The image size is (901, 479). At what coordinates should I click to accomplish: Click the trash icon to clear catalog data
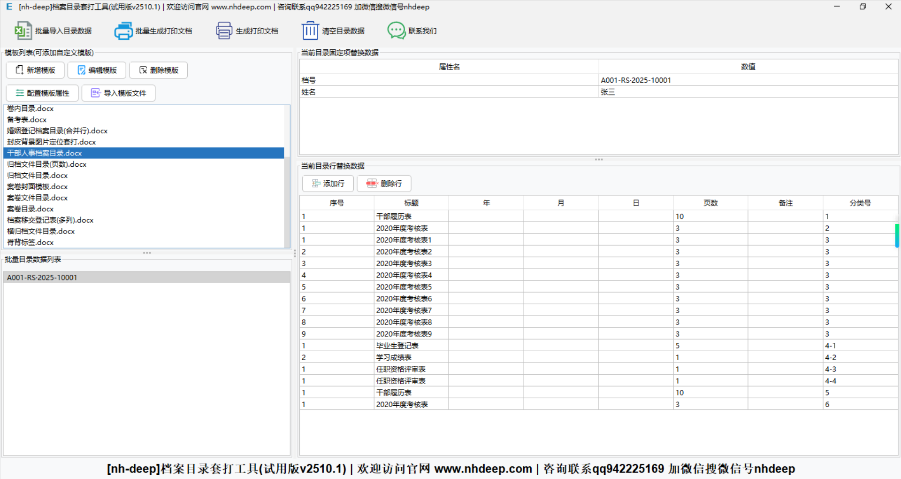pyautogui.click(x=310, y=31)
